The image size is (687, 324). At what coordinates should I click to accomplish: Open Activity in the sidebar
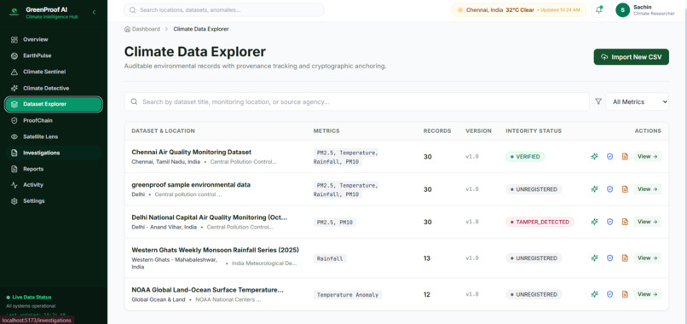[54, 185]
